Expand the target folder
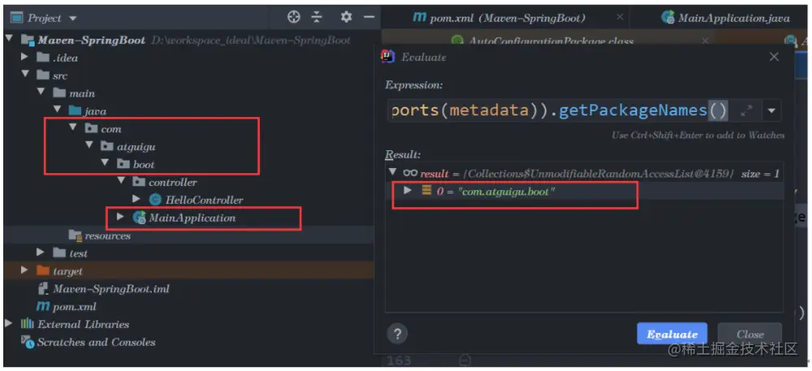Screen dimensions: 812x371 [x=25, y=270]
